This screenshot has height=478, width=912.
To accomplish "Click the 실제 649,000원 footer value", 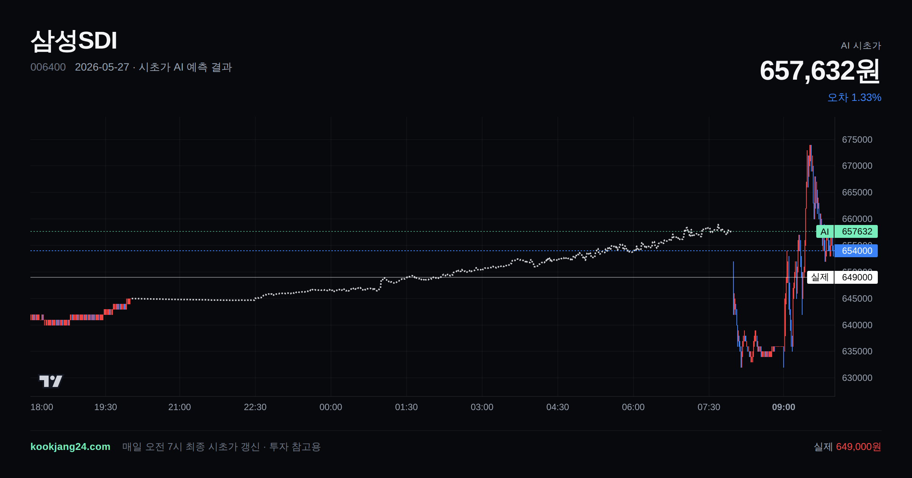I will click(x=847, y=447).
